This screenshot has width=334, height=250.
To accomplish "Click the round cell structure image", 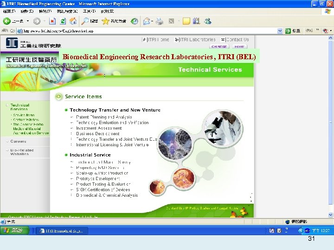I will (175, 144).
